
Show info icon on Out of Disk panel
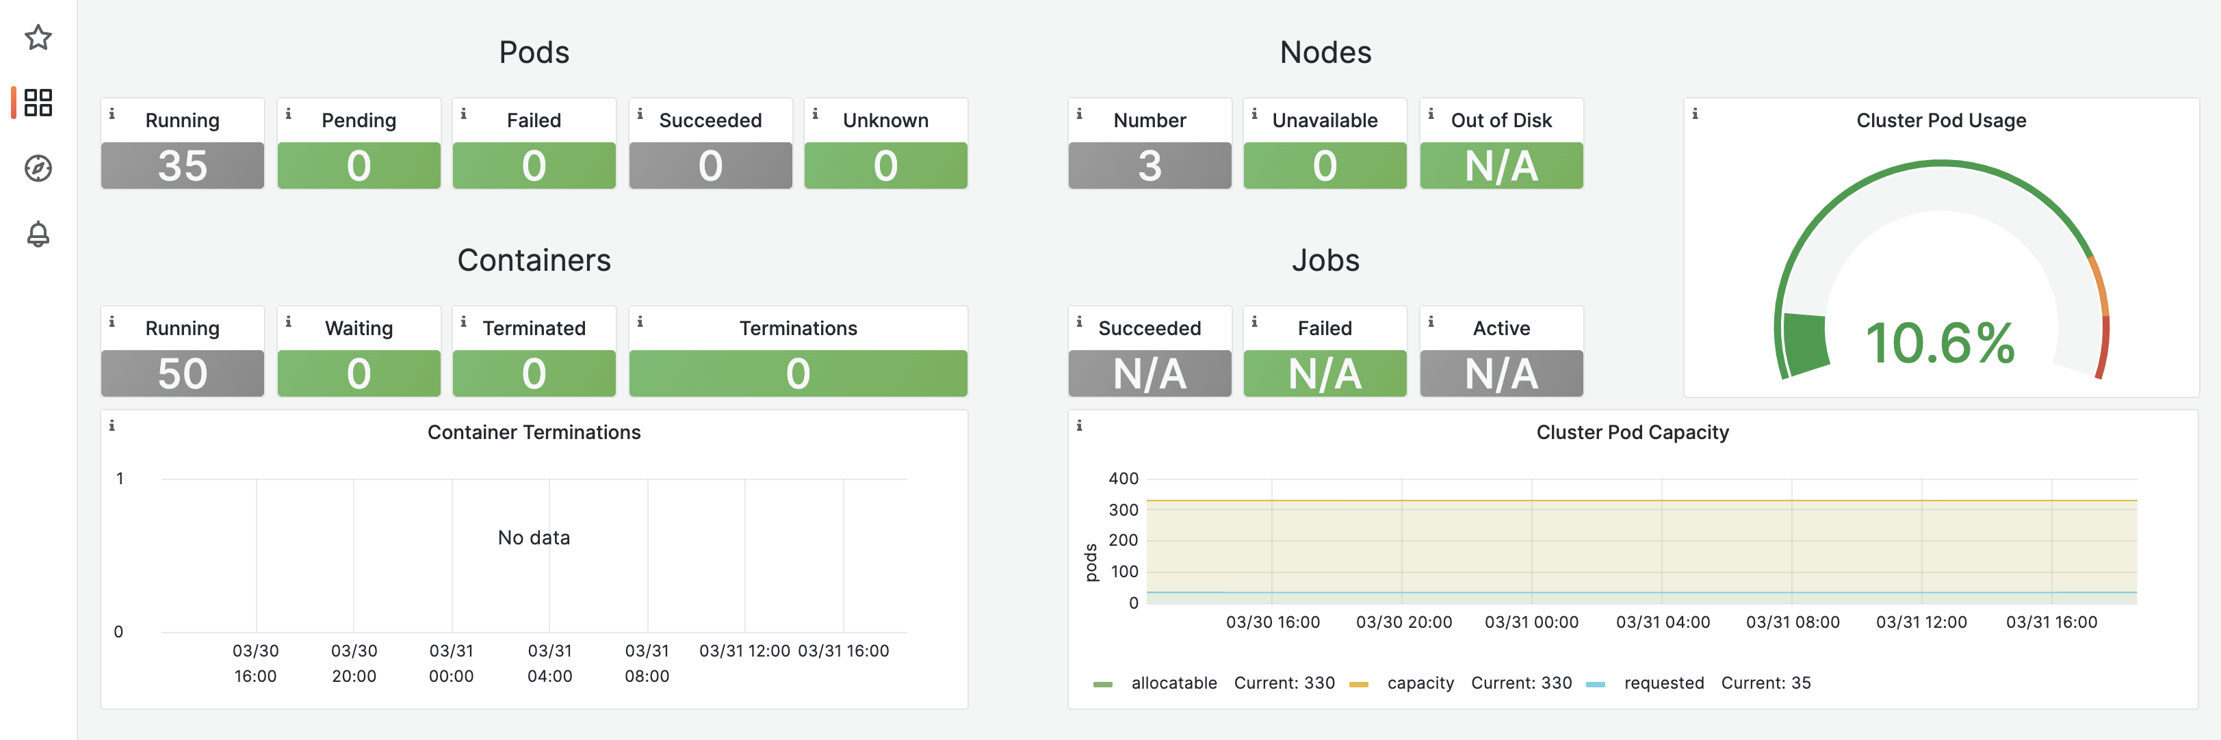[x=1431, y=114]
